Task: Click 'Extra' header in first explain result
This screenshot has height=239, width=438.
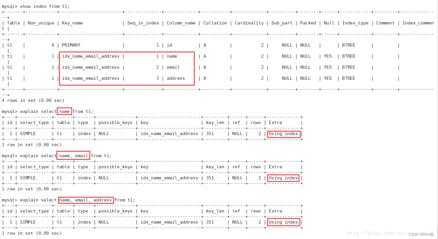Action: [275, 123]
